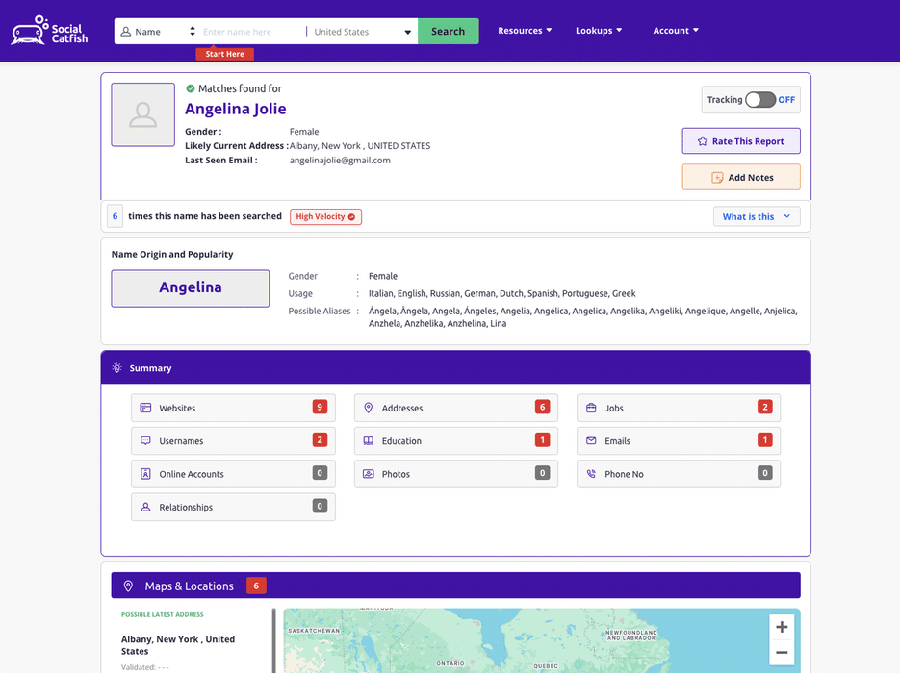Open the Account menu
The image size is (900, 673).
click(675, 31)
